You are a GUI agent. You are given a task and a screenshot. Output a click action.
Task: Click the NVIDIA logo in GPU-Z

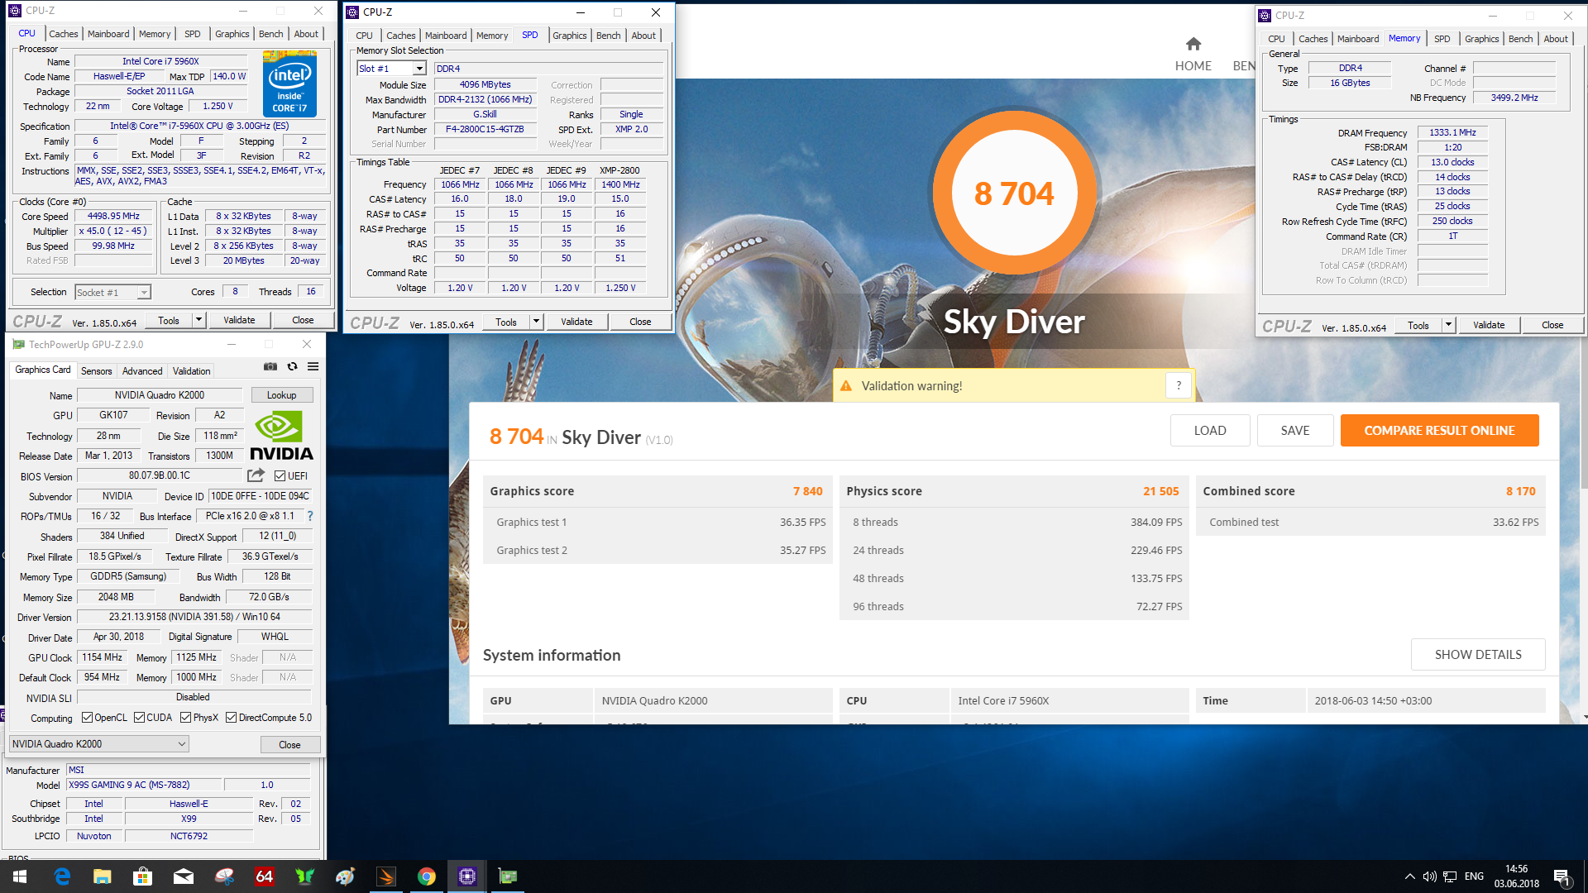[281, 436]
